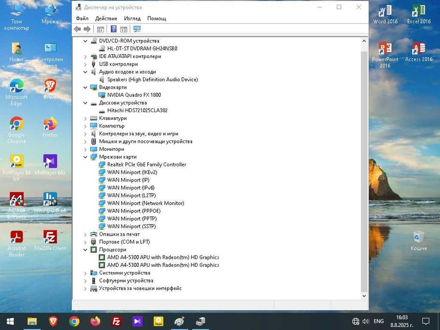Select Microsoft Edge desktop shortcut
The width and height of the screenshot is (440, 330).
click(x=17, y=92)
